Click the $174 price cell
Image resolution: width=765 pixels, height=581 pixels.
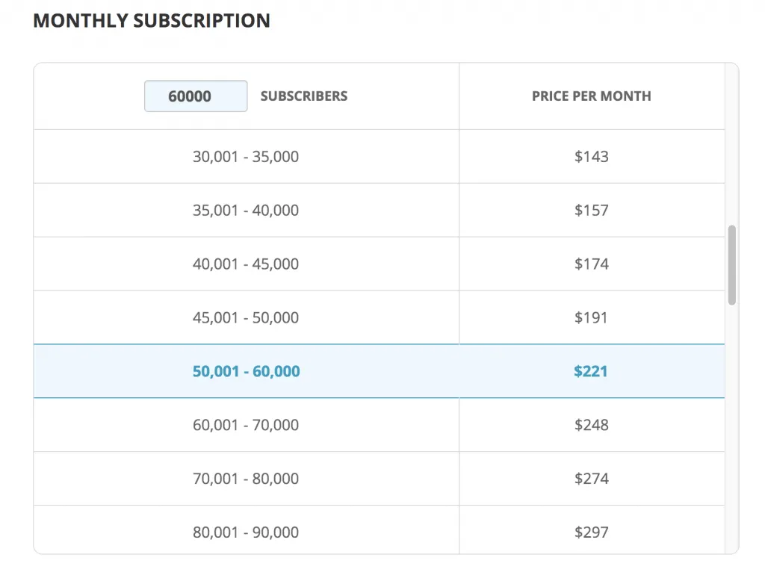click(592, 264)
